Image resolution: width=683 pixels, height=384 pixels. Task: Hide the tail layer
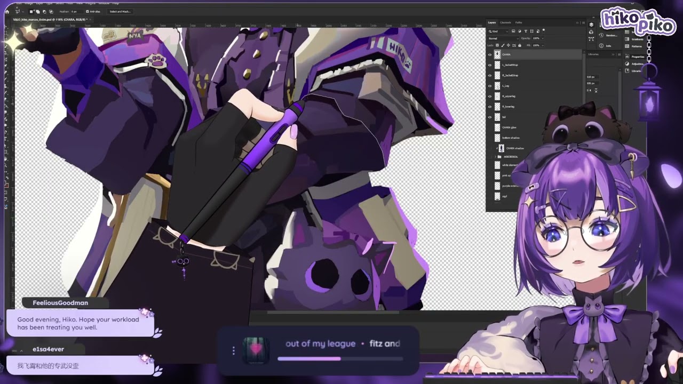490,117
